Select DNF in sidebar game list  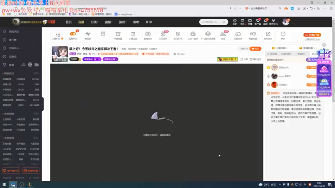click(37, 84)
